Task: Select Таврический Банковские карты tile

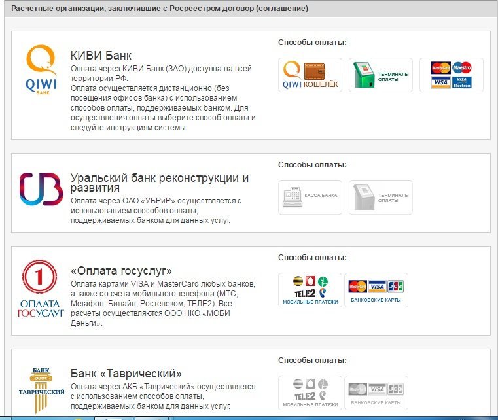Action: pos(376,393)
